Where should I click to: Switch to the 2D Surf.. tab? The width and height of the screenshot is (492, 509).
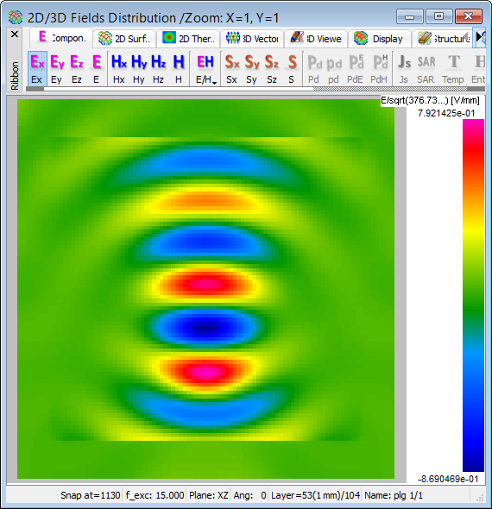(x=124, y=39)
